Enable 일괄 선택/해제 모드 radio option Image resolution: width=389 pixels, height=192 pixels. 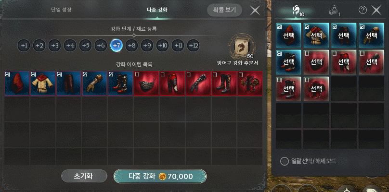(x=285, y=161)
